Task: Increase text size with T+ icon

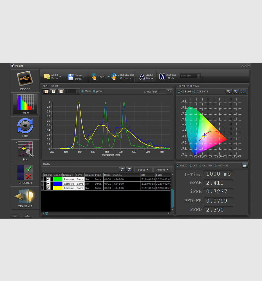Action: (x=122, y=169)
